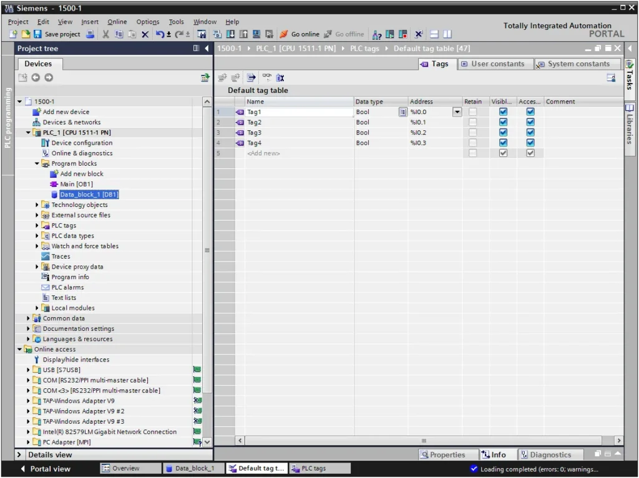Click the Export tags icon in tag table toolbar
Screen dimensions: 639x478
click(x=251, y=77)
